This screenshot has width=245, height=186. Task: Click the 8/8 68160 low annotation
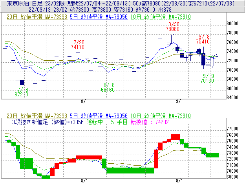pyautogui.click(x=108, y=87)
